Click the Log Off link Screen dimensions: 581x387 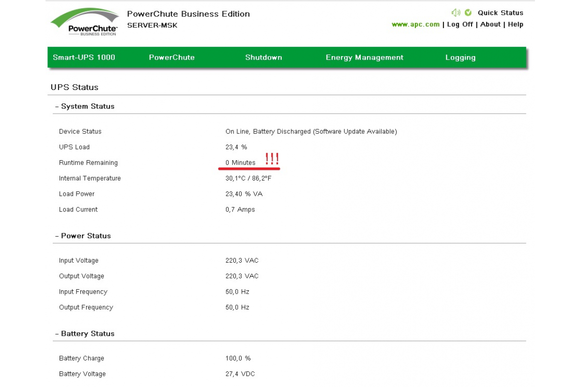(x=460, y=24)
